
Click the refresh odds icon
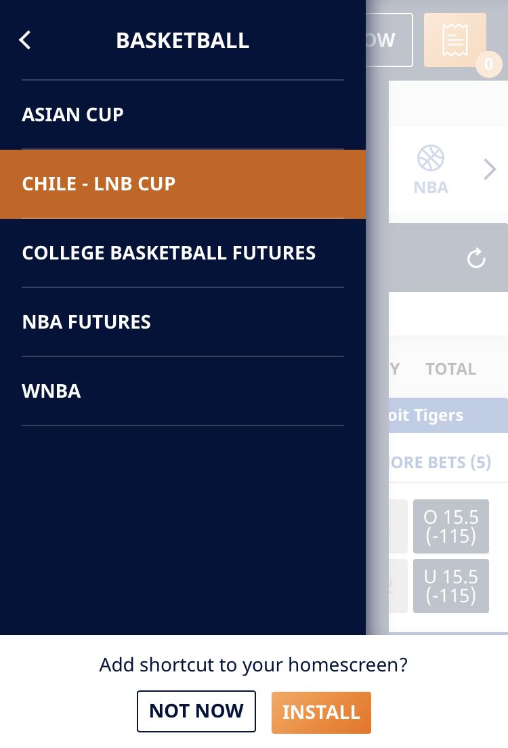click(476, 258)
